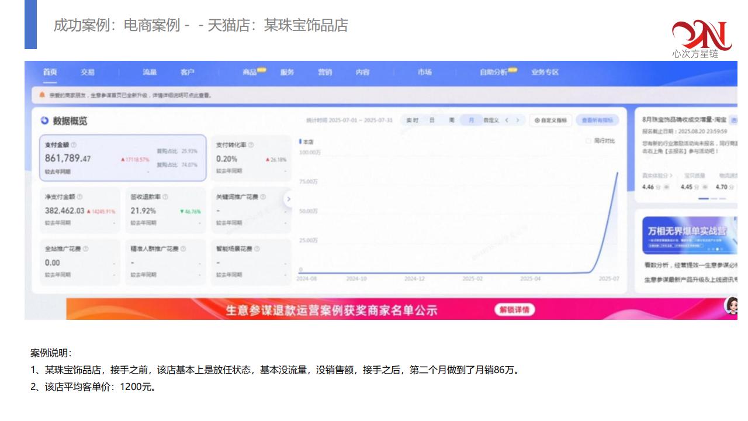Click the 查看所有指标 button

coord(597,120)
